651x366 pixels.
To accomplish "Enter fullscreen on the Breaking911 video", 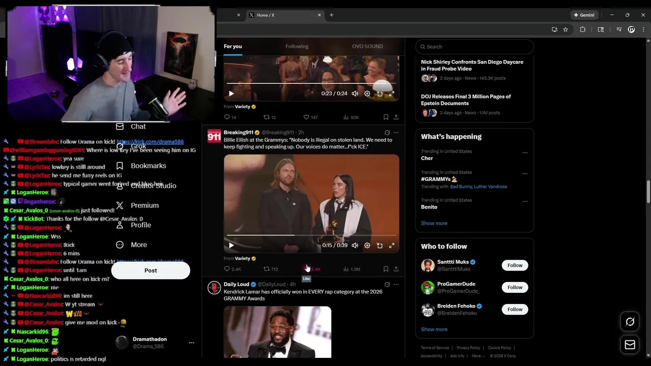I will pos(392,246).
